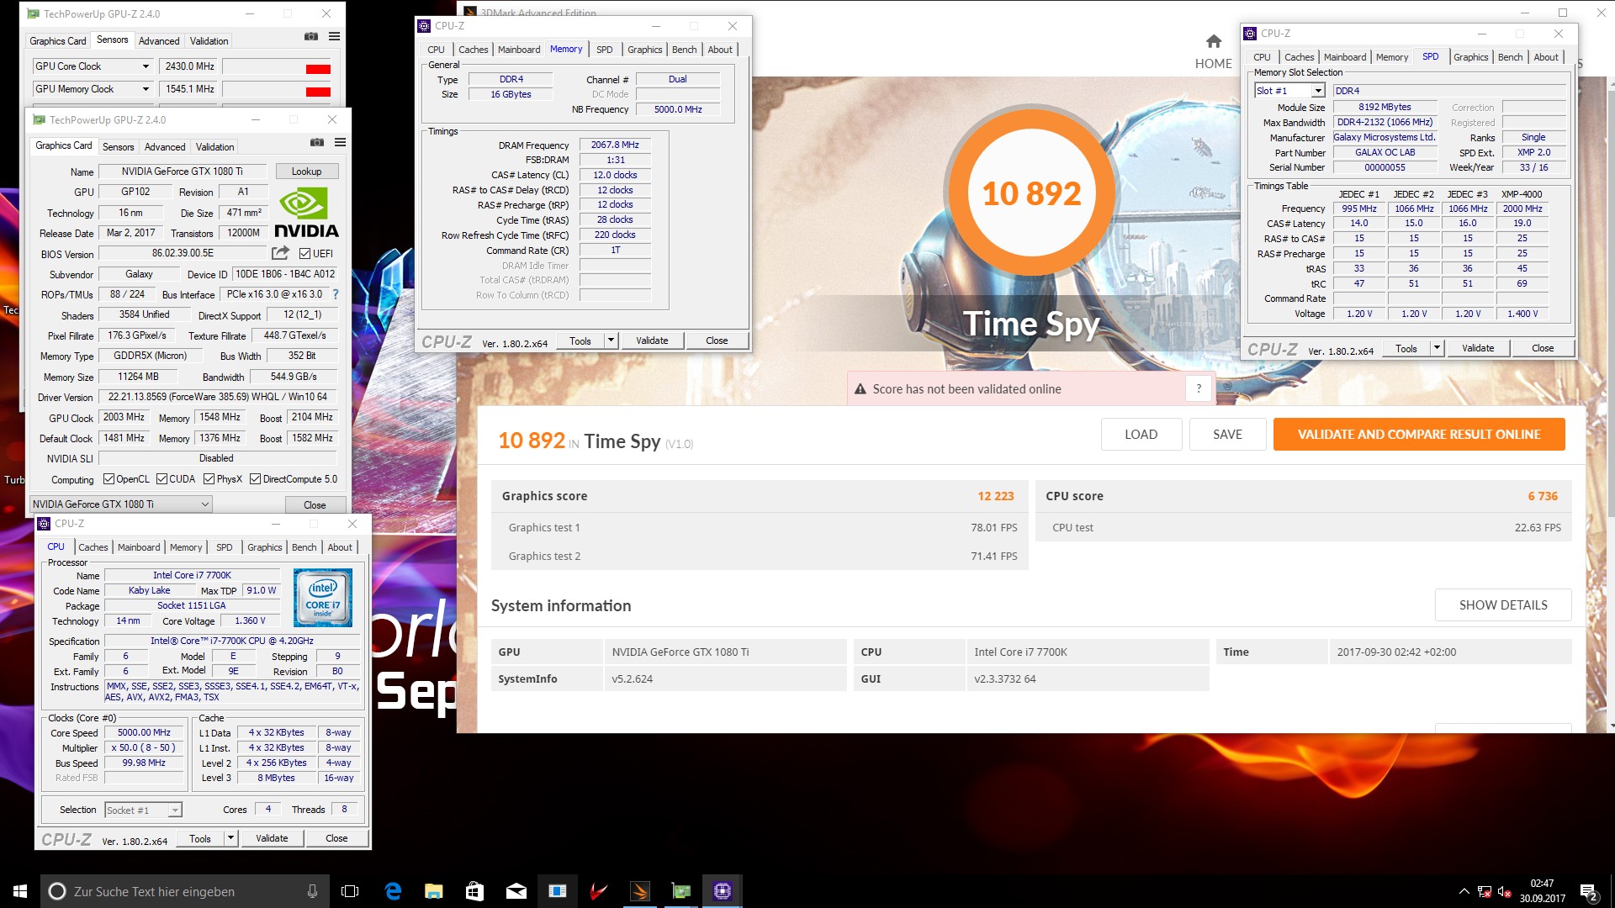The image size is (1615, 908).
Task: Click the Lookup button in GPU-Z
Action: click(307, 172)
